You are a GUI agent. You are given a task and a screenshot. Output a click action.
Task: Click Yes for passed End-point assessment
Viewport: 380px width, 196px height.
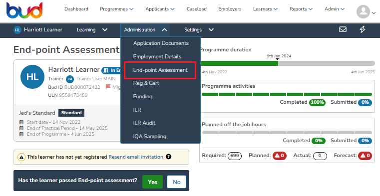152,182
